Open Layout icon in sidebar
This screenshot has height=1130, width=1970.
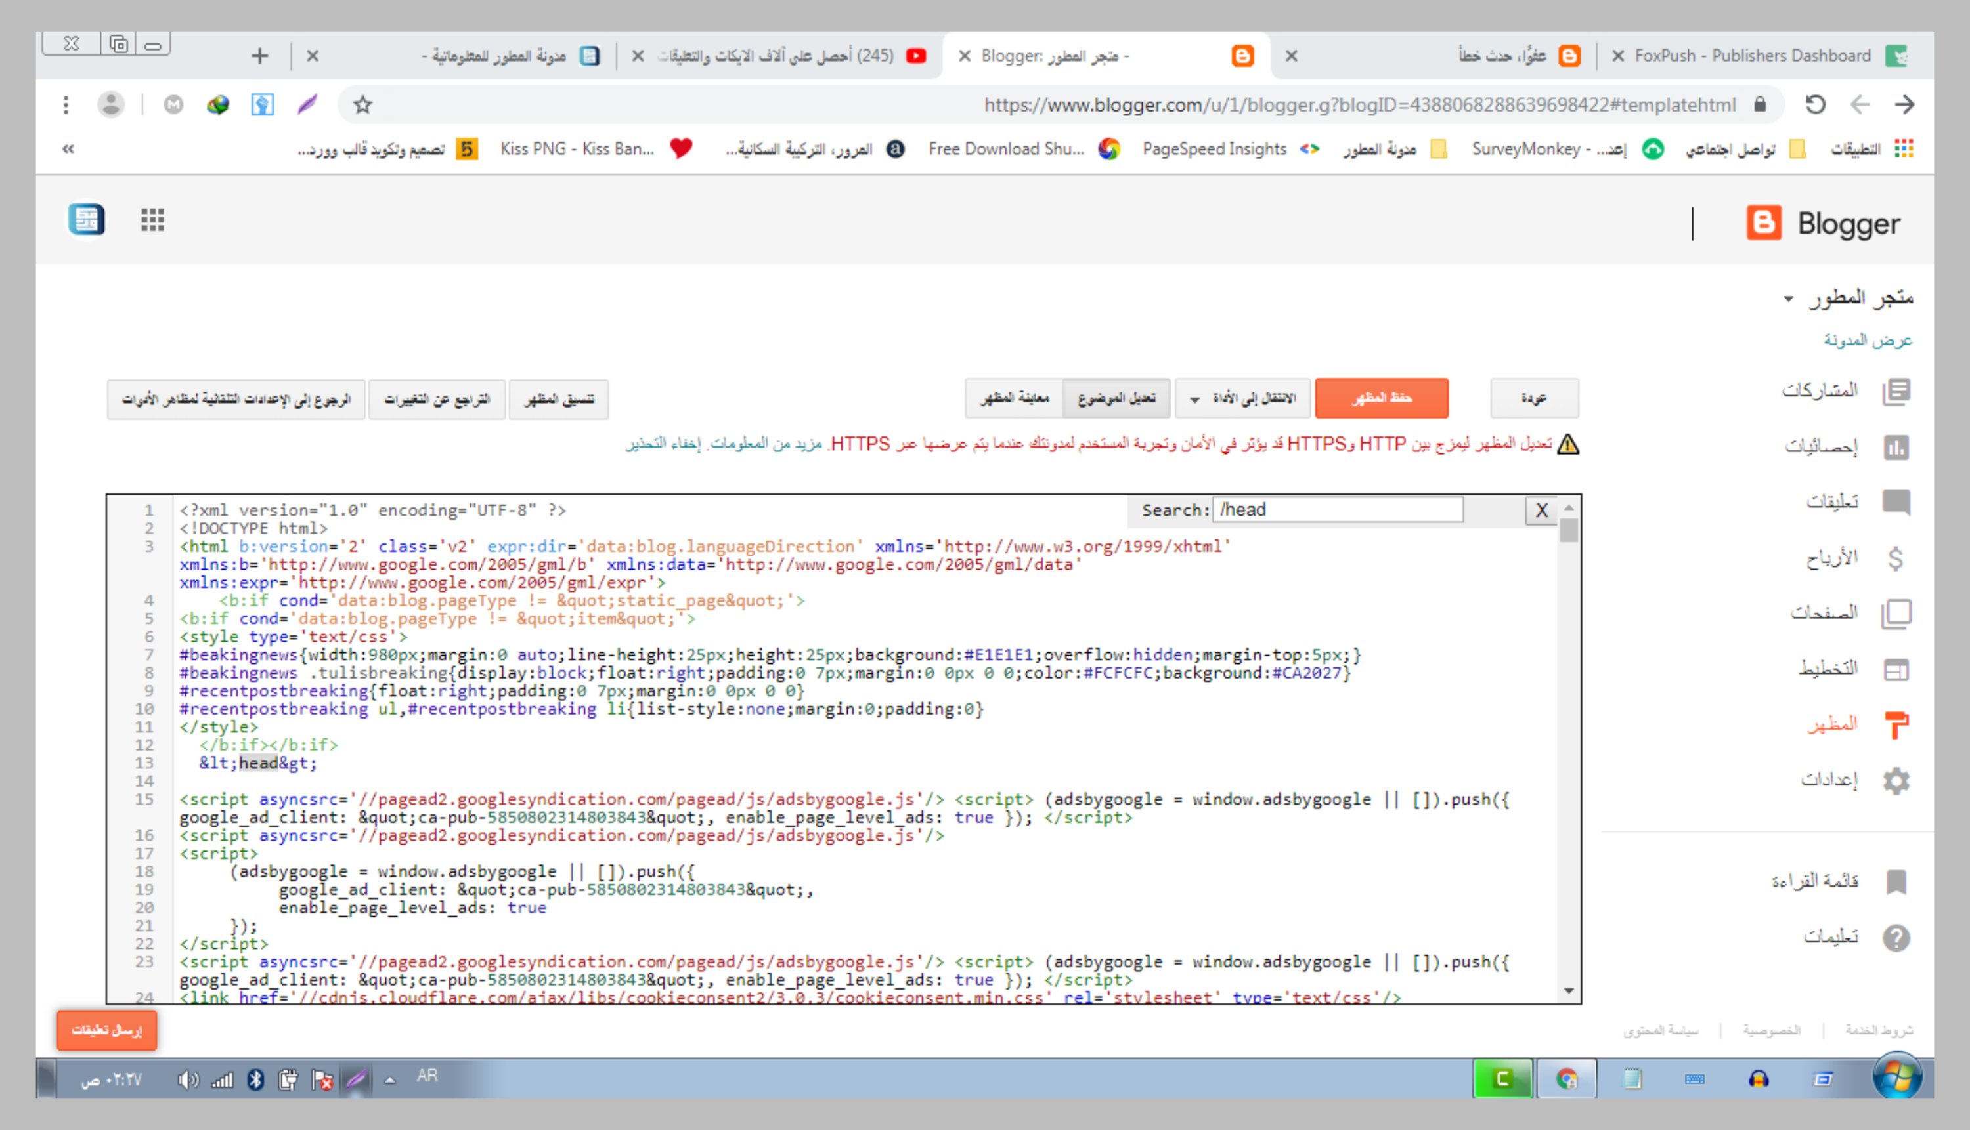(1895, 669)
